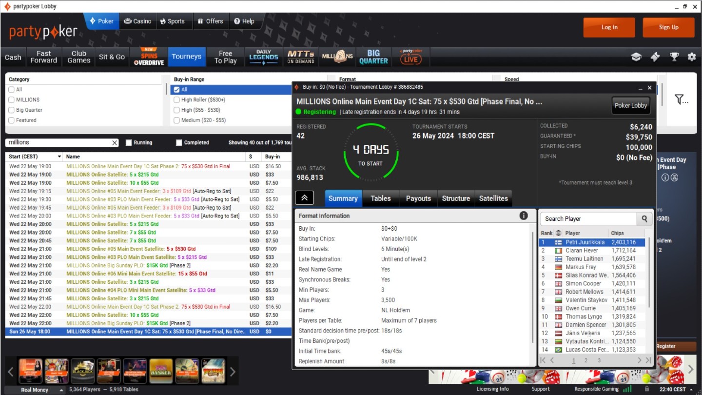Viewport: 702px width, 395px height.
Task: Select the Fast Forward tab
Action: pyautogui.click(x=44, y=57)
